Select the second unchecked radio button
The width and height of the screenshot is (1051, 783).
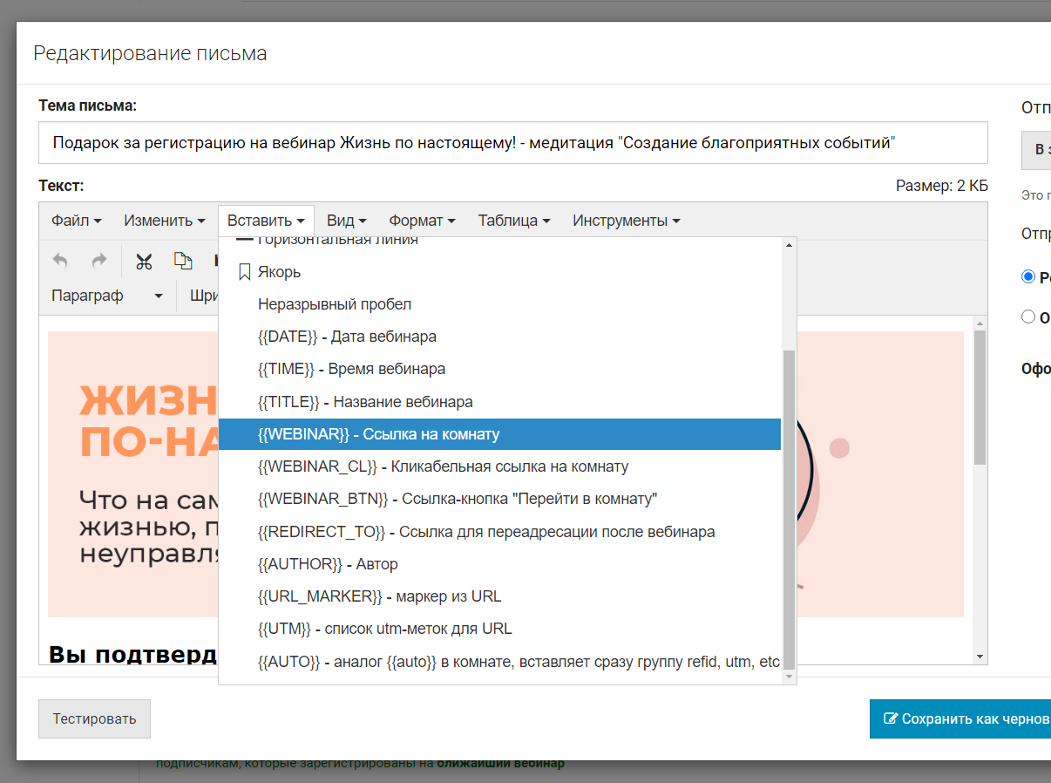coord(1028,317)
